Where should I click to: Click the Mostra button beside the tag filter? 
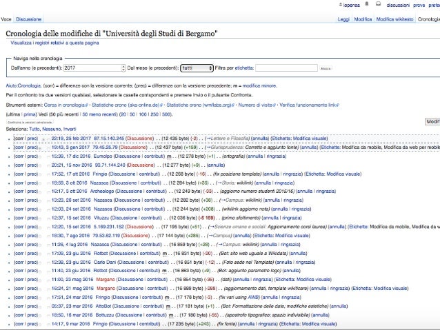(x=326, y=68)
